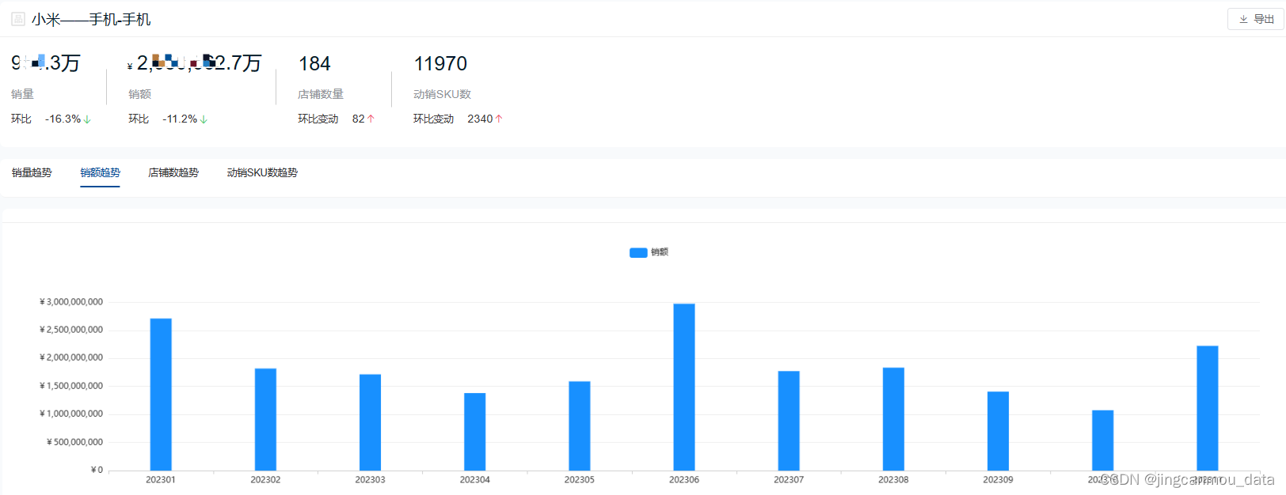Screen dimensions: 1286x495
Task: Click the 店铺数量 label
Action: (321, 94)
